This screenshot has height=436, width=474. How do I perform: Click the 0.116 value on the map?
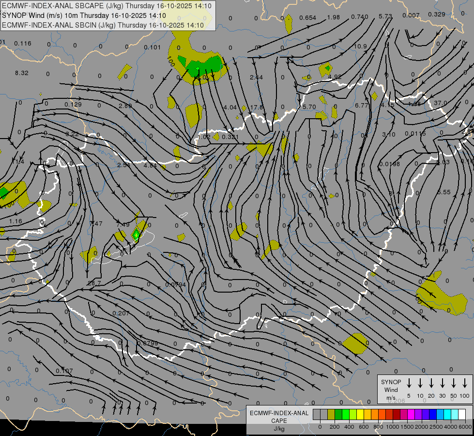(x=23, y=44)
